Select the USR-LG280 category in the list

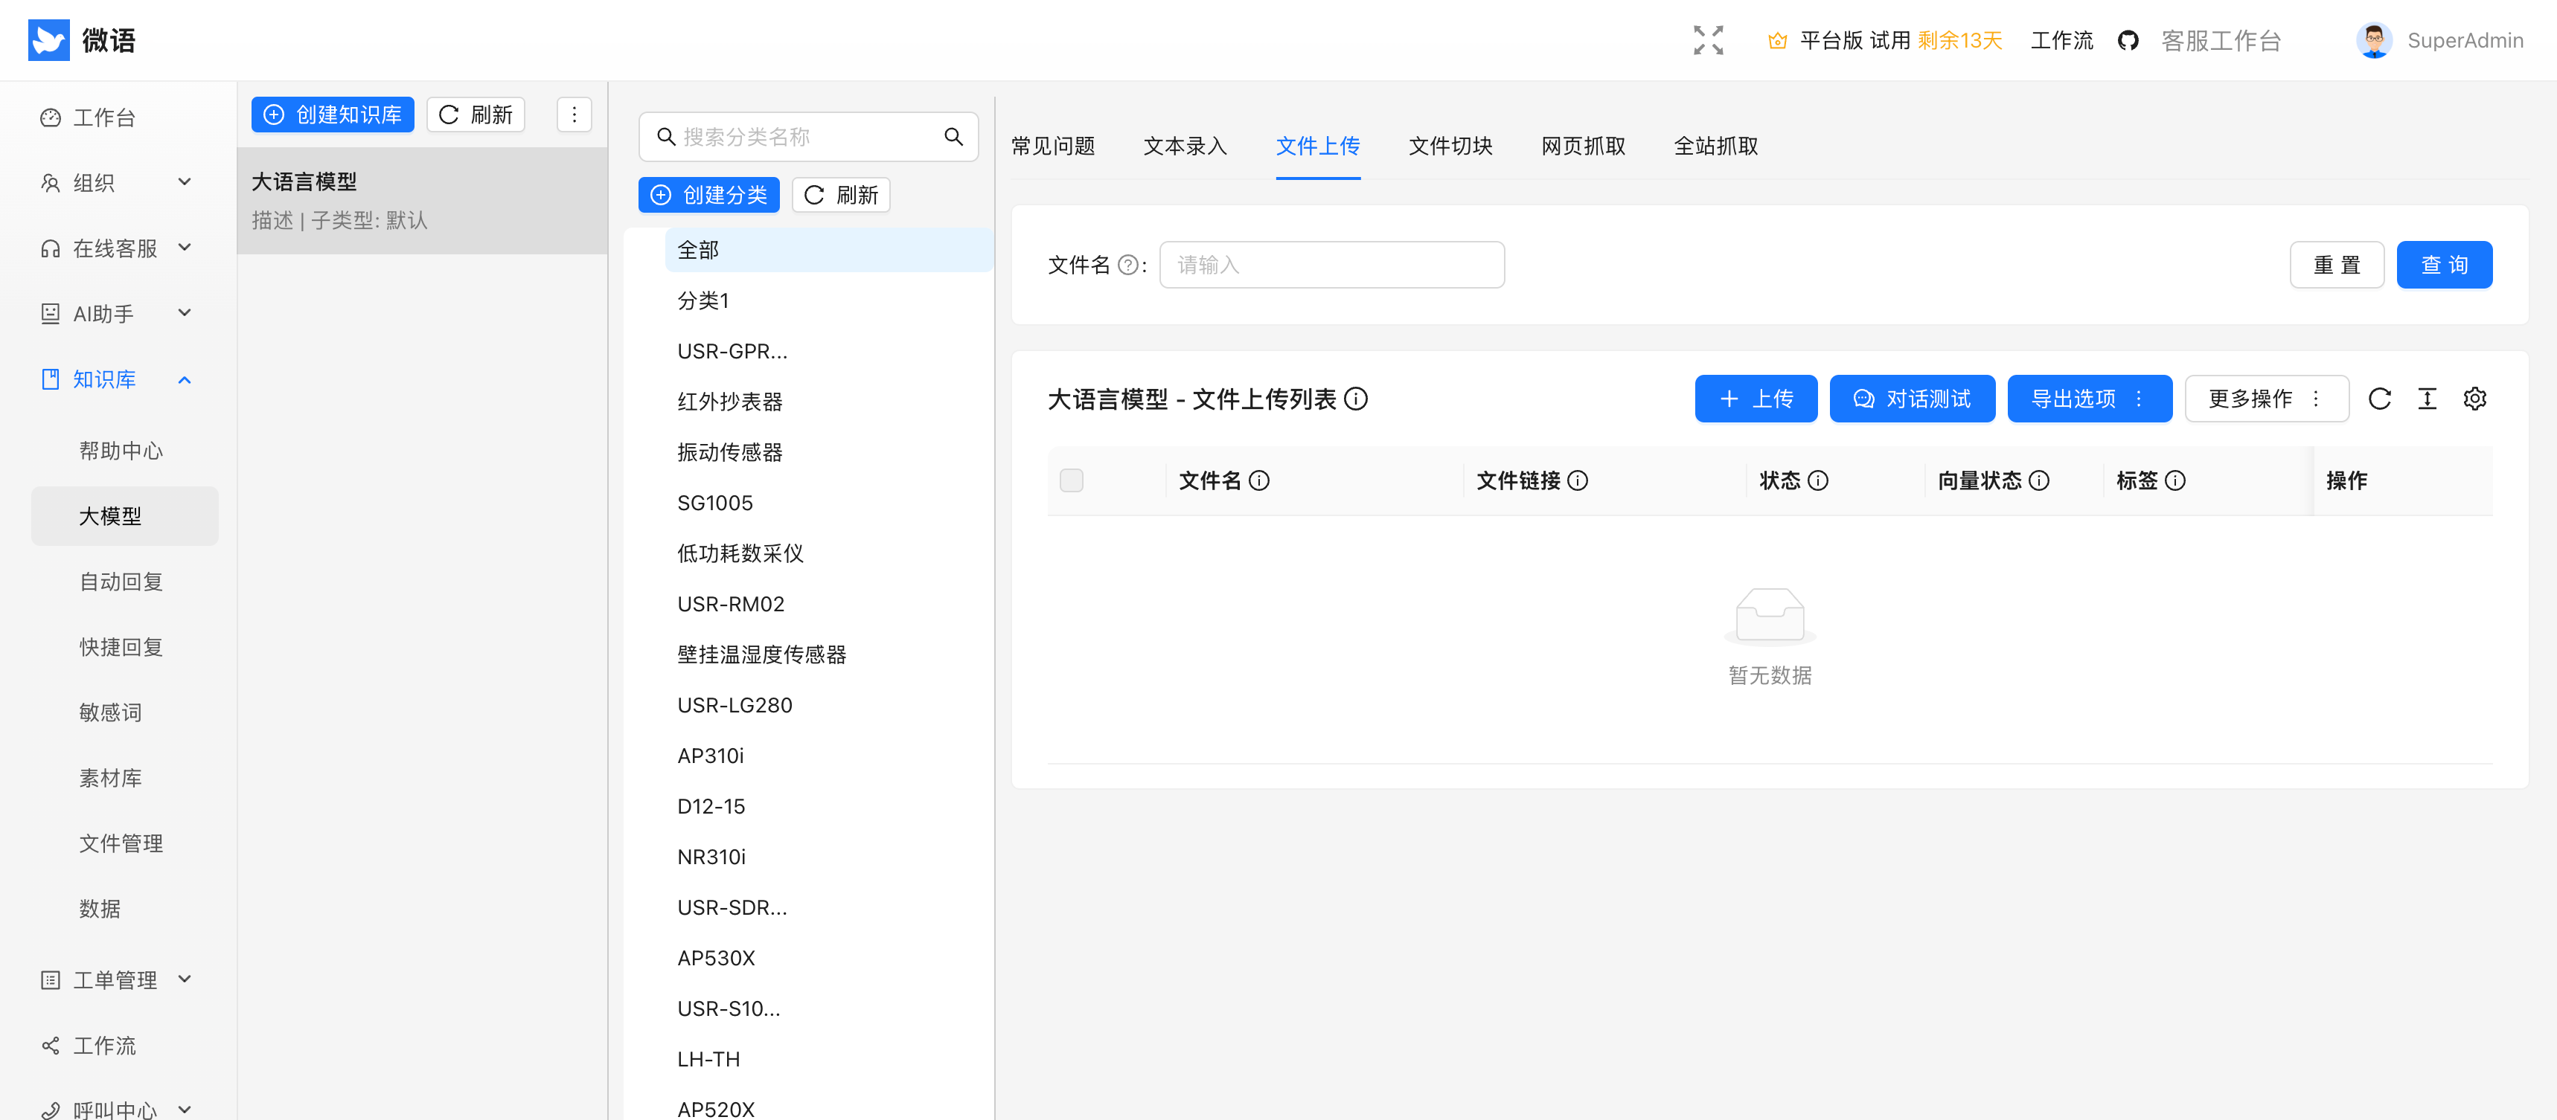click(x=735, y=704)
